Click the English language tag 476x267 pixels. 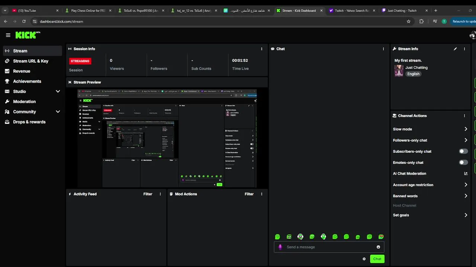413,74
